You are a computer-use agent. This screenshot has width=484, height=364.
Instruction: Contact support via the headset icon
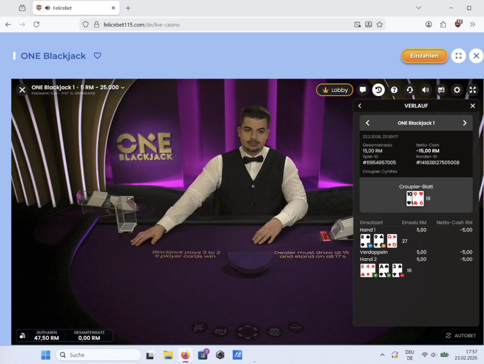click(x=410, y=90)
